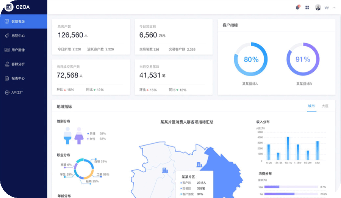Click the O2OA logo icon
Screen dimensions: 341x198
pyautogui.click(x=8, y=7)
